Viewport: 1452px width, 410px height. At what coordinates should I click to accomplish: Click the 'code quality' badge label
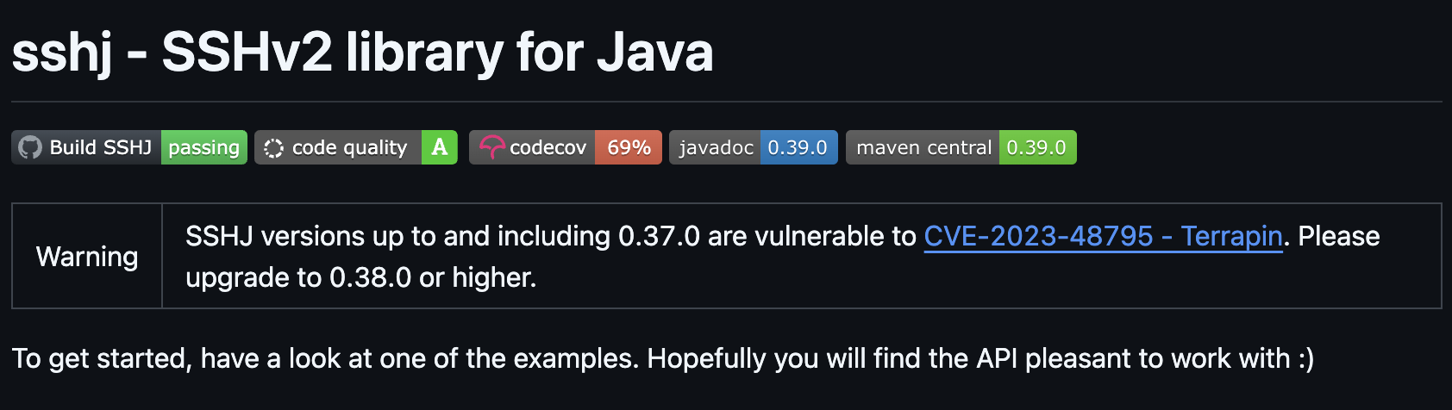349,148
